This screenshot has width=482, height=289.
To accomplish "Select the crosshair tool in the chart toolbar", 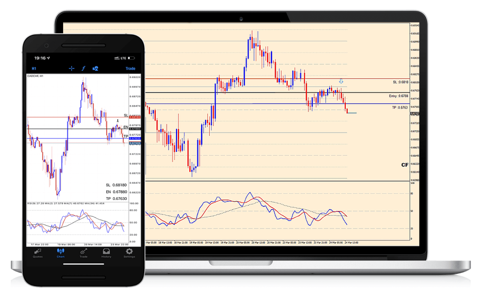I will 71,69.
